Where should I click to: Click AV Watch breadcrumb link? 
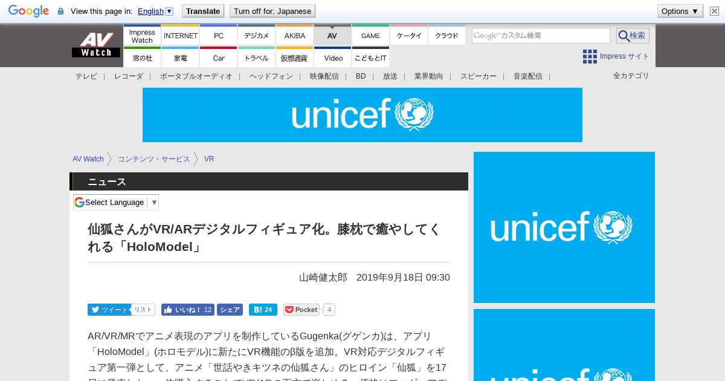[x=88, y=159]
